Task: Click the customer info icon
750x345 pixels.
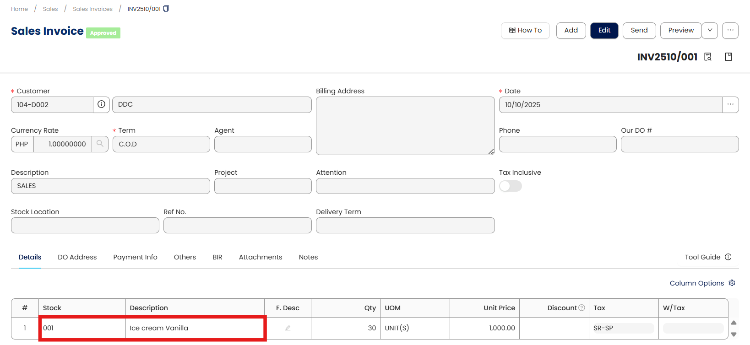Action: click(x=101, y=104)
